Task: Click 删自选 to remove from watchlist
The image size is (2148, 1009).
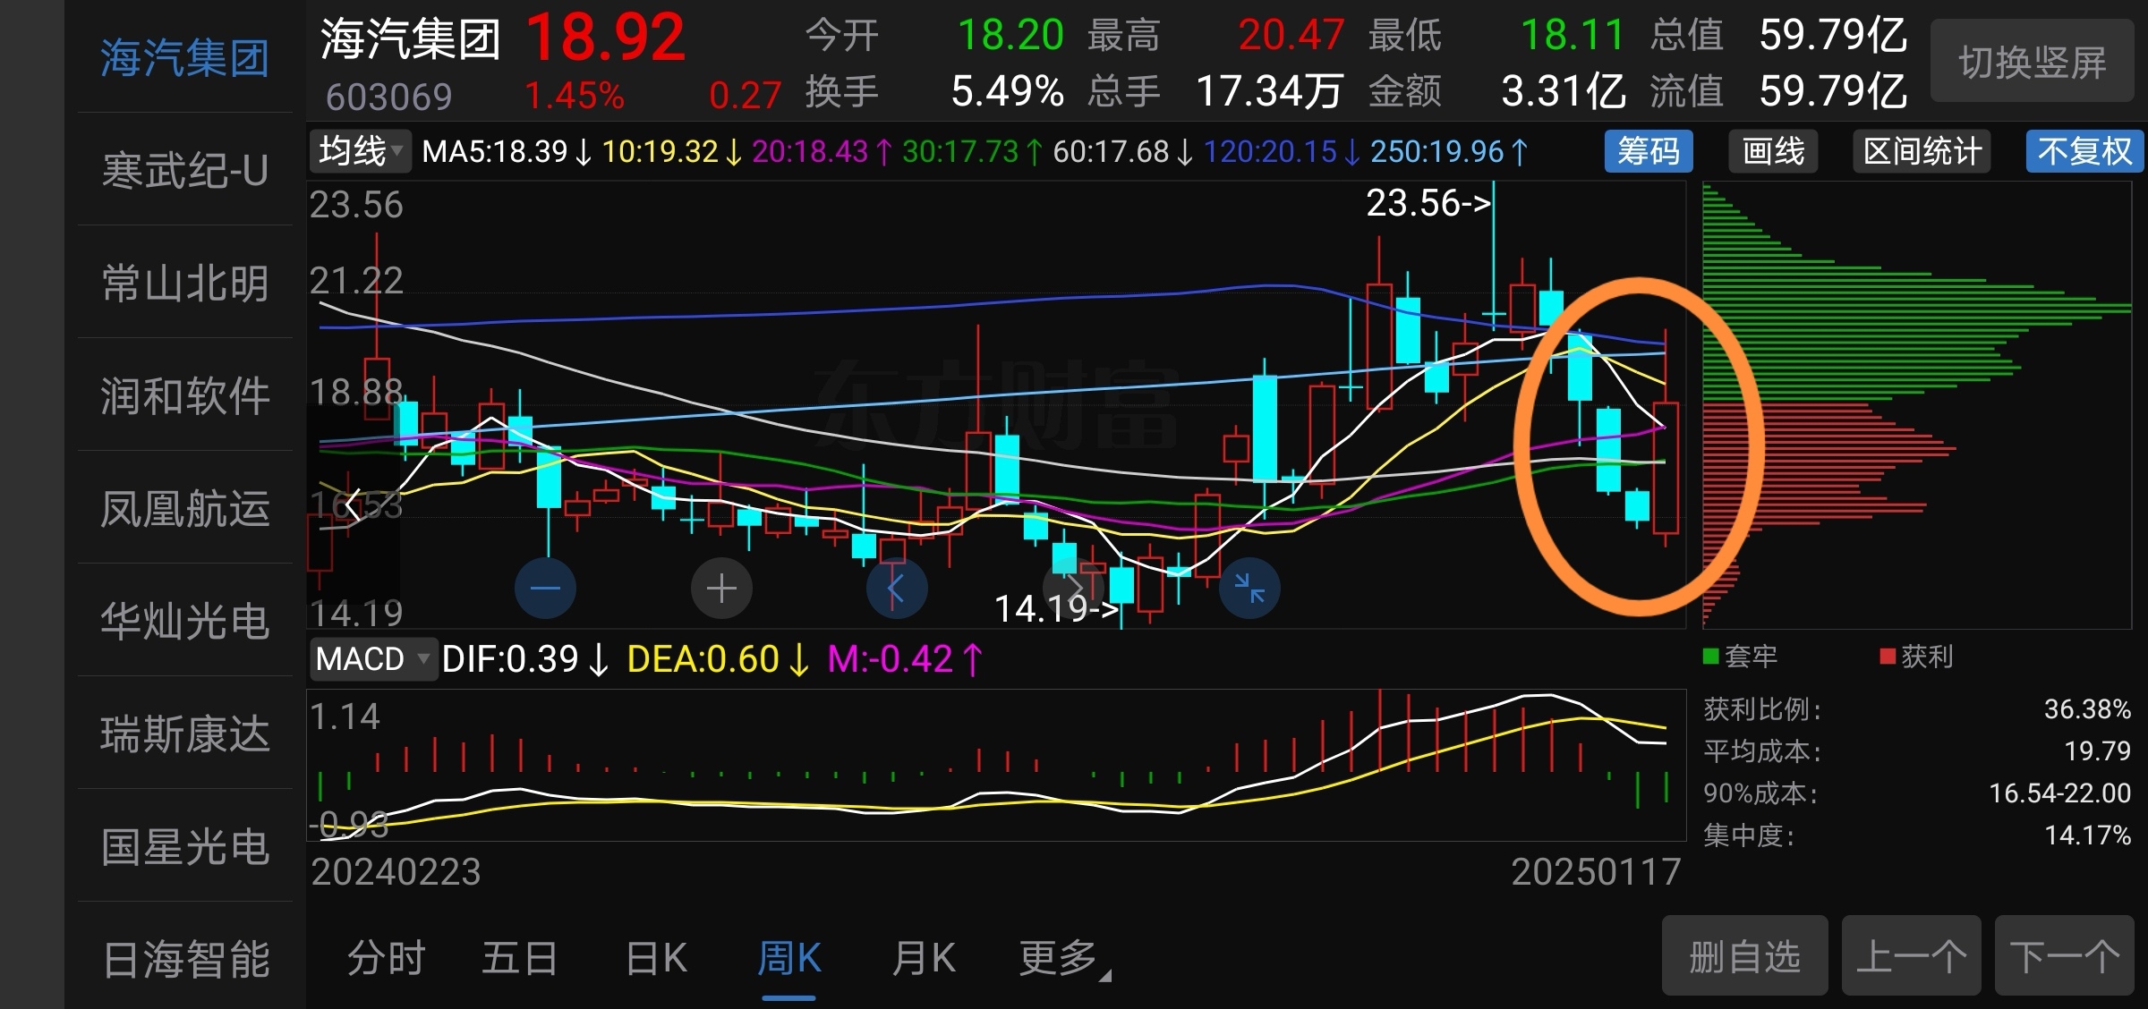Action: (1744, 956)
